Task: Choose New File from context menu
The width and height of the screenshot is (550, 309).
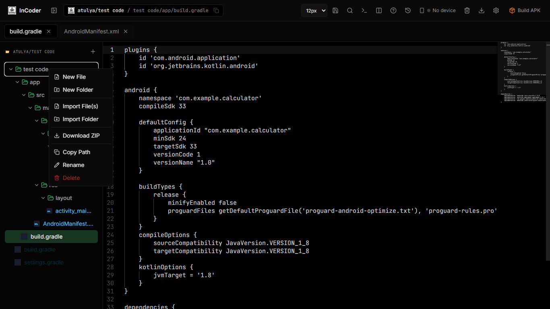Action: 81,77
